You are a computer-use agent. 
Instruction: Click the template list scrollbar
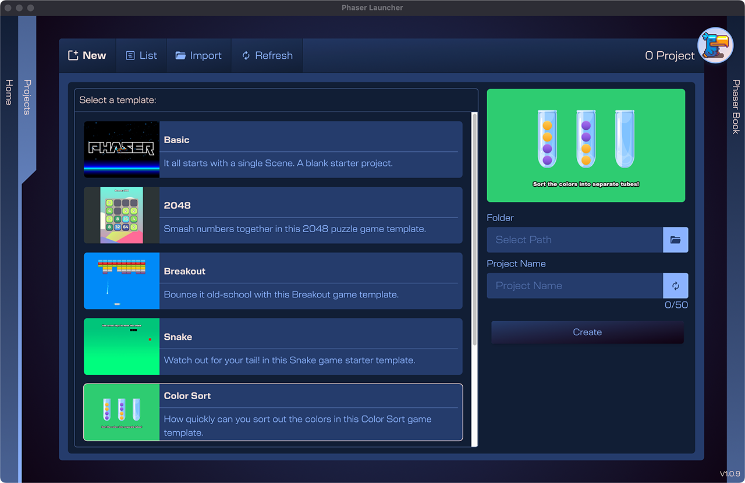(474, 229)
